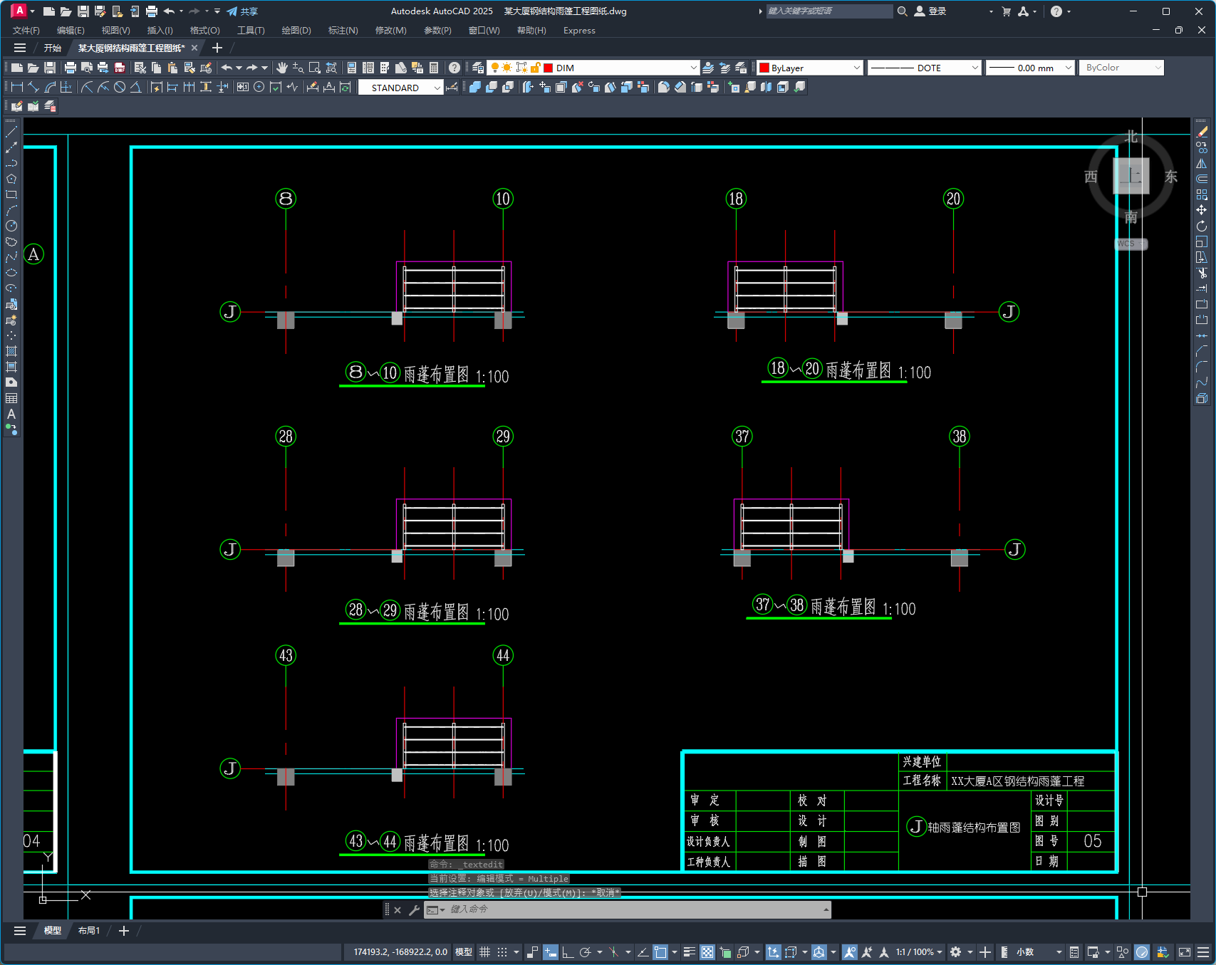Open the Autodesk App Store cart icon
The width and height of the screenshot is (1216, 965).
pos(1007,11)
